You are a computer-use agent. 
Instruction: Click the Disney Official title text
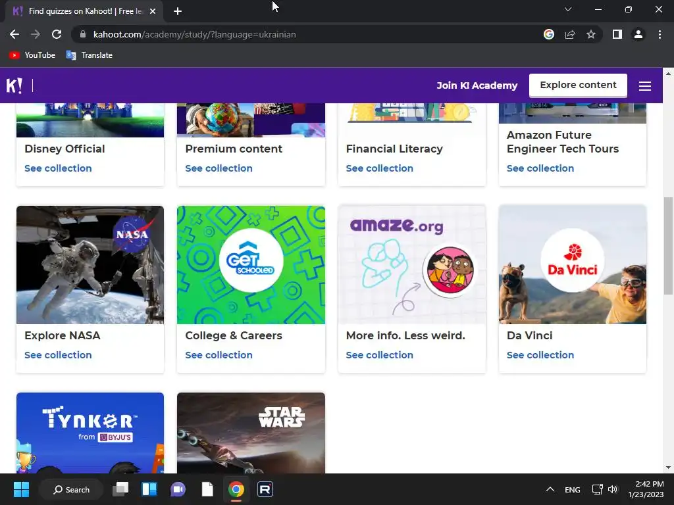[x=65, y=149]
